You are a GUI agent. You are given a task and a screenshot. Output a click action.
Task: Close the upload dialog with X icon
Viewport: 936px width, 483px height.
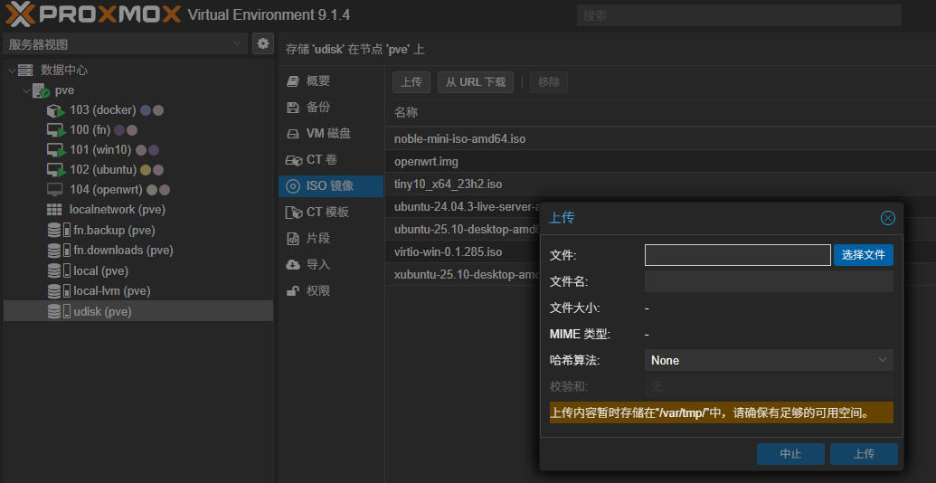(x=887, y=218)
